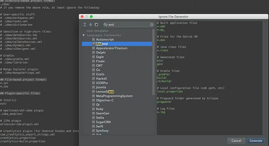
Task: Check the Grails checkbox
Action: click(93, 74)
